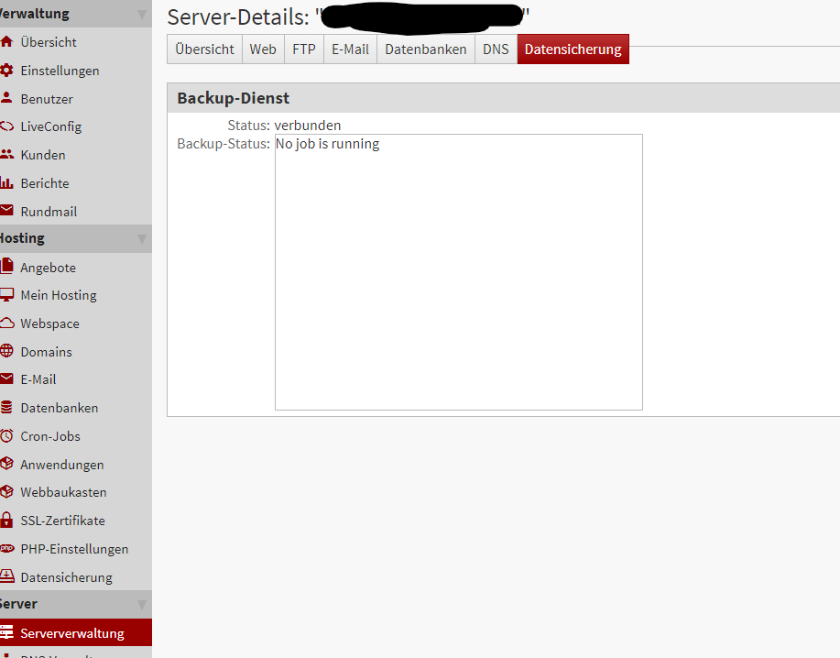
Task: Click the person icon beside Benutzer
Action: [7, 99]
